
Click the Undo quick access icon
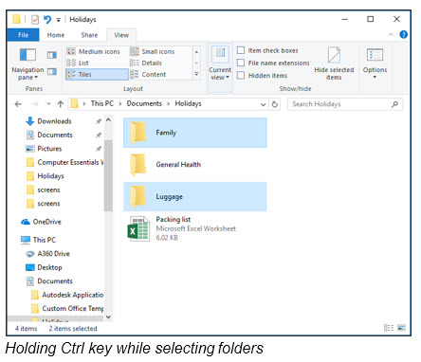click(x=47, y=20)
